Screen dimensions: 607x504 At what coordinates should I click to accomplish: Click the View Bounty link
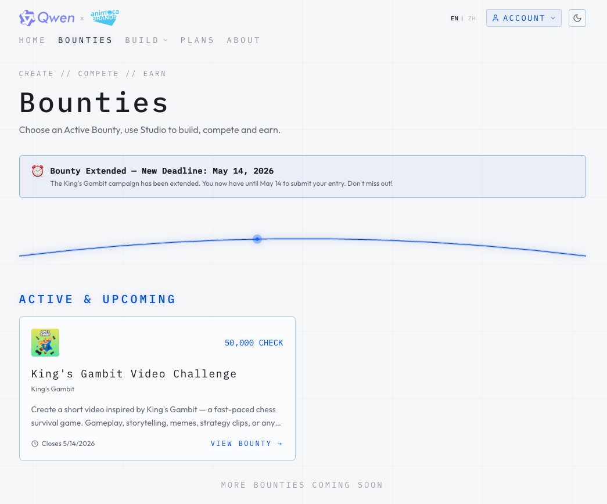(x=247, y=444)
